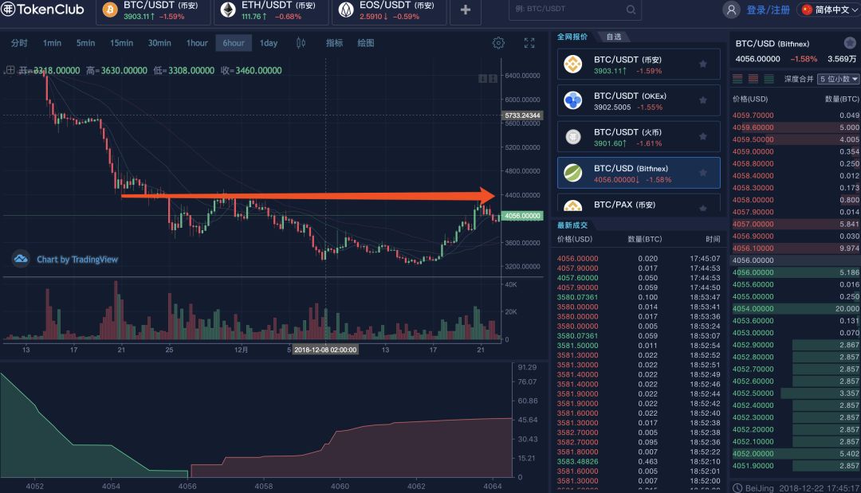Select the 30min timeframe
Image resolution: width=861 pixels, height=493 pixels.
point(159,43)
